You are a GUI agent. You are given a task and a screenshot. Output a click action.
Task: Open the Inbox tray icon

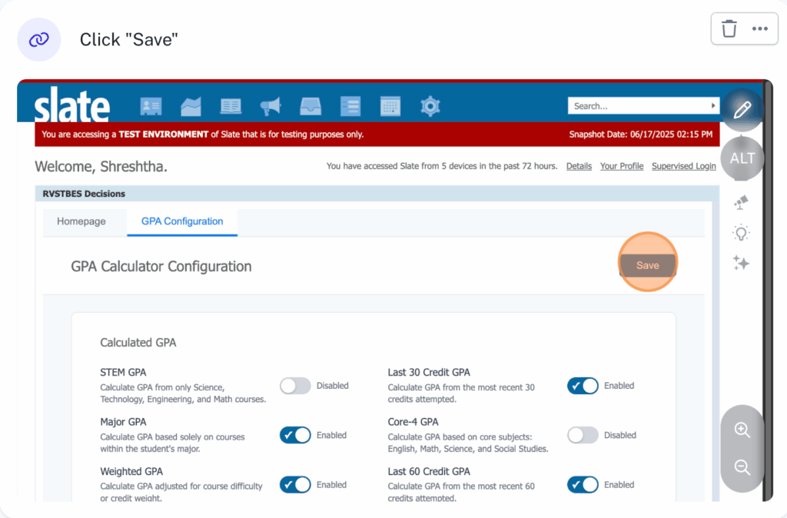point(310,106)
